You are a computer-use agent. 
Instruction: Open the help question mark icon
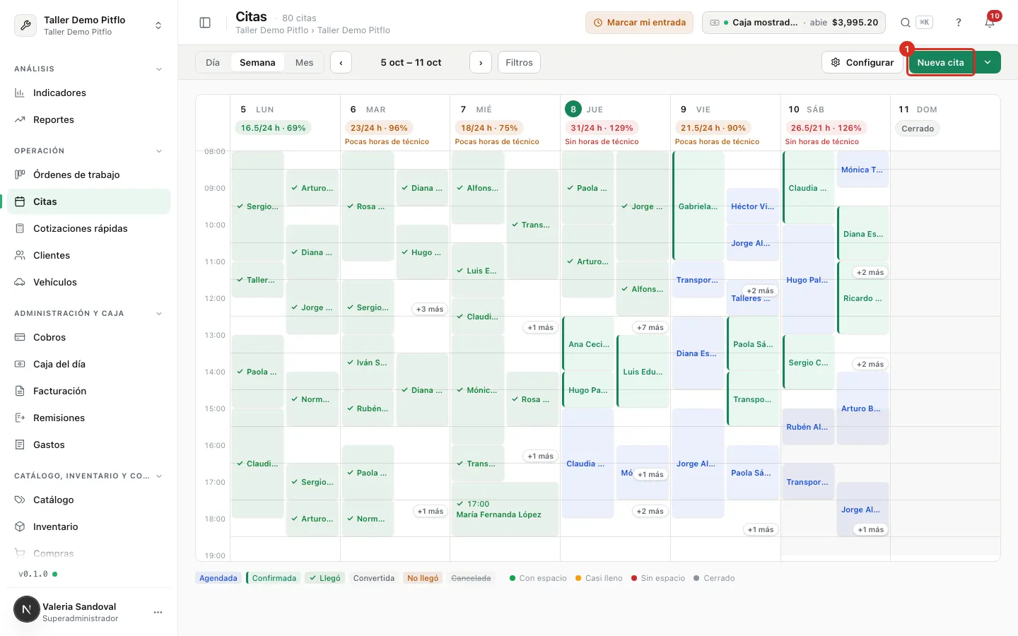959,23
